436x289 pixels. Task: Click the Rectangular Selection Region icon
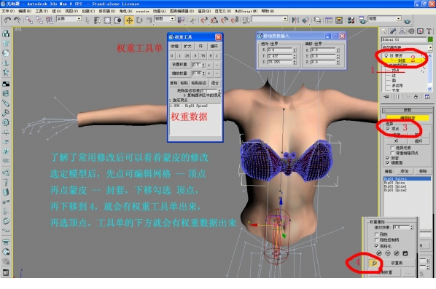pos(107,20)
